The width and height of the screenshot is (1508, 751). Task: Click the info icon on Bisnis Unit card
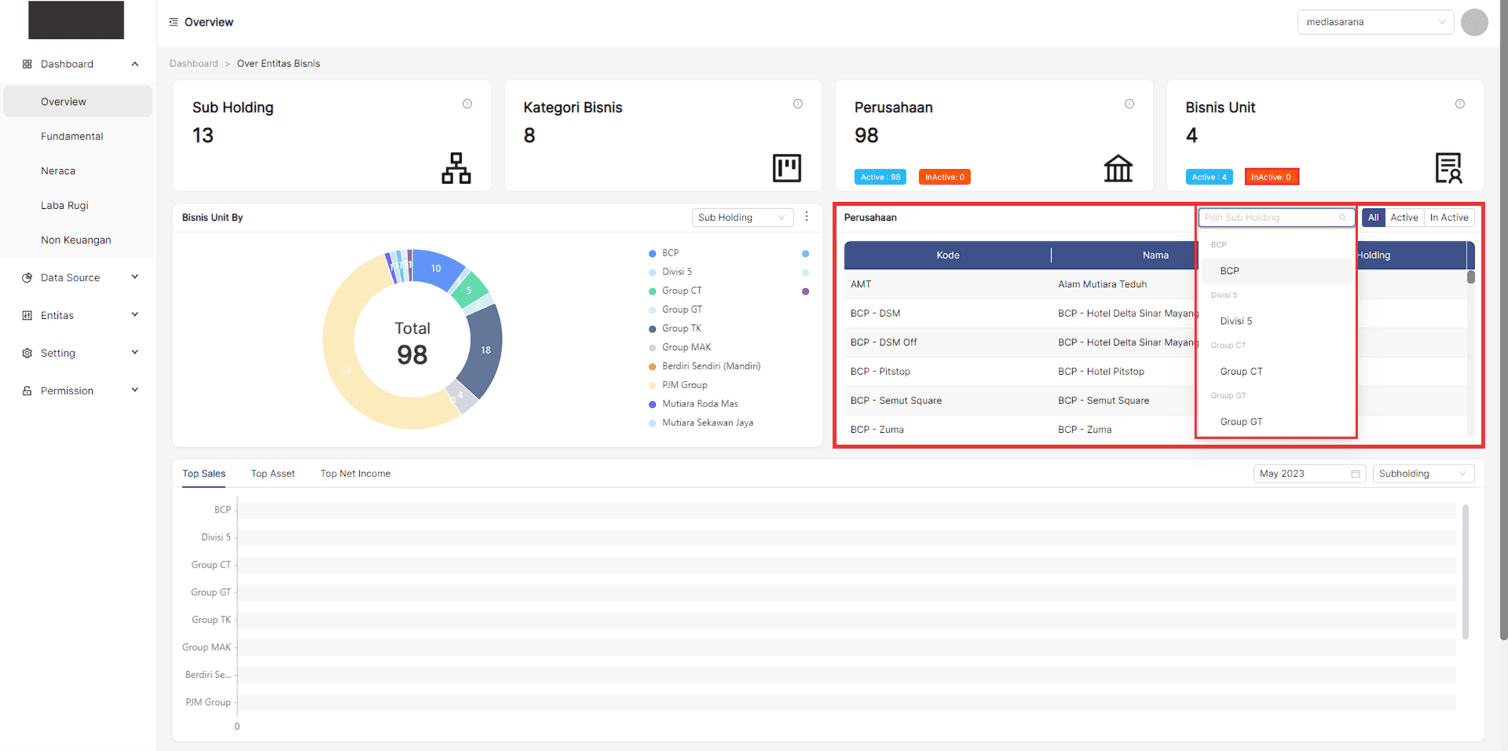[x=1460, y=104]
